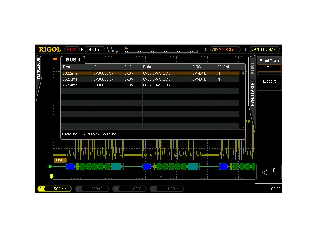Open the HORIZONTAL side panel tab

(x=38, y=69)
